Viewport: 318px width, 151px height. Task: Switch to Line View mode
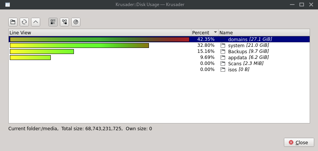coord(53,22)
